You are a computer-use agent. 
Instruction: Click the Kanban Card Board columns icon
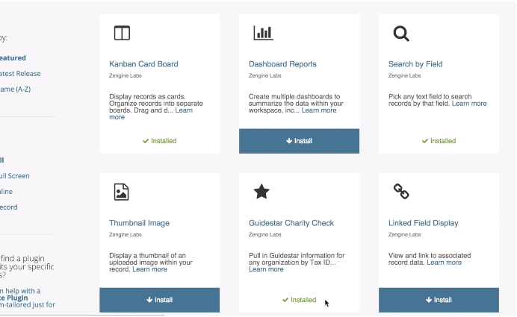122,33
